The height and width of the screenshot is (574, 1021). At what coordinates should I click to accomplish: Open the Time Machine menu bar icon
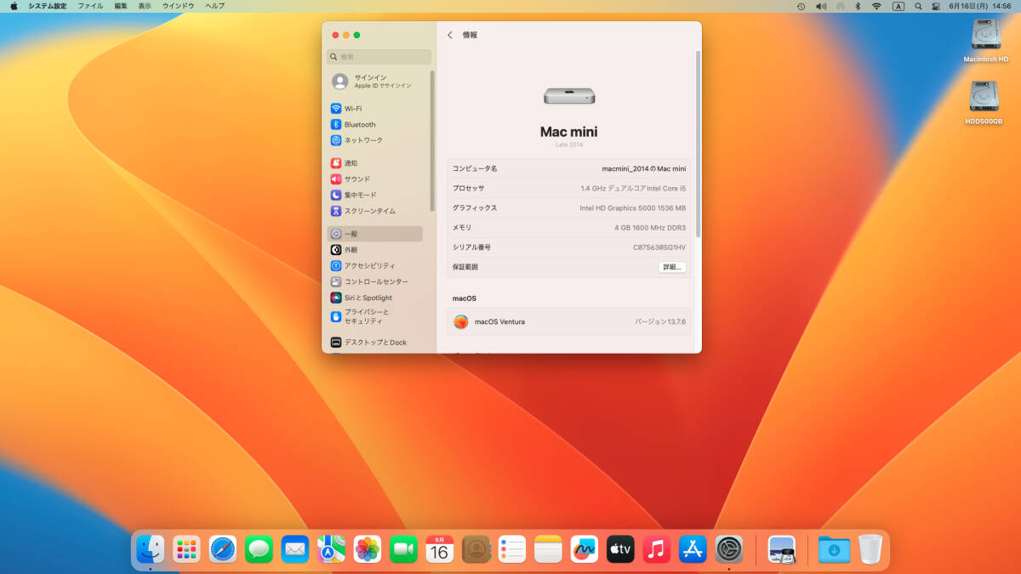pyautogui.click(x=801, y=6)
